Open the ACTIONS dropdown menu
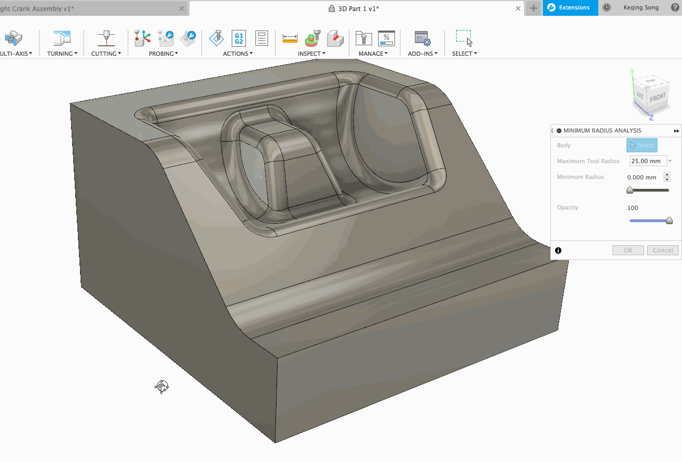Image resolution: width=682 pixels, height=462 pixels. click(238, 54)
